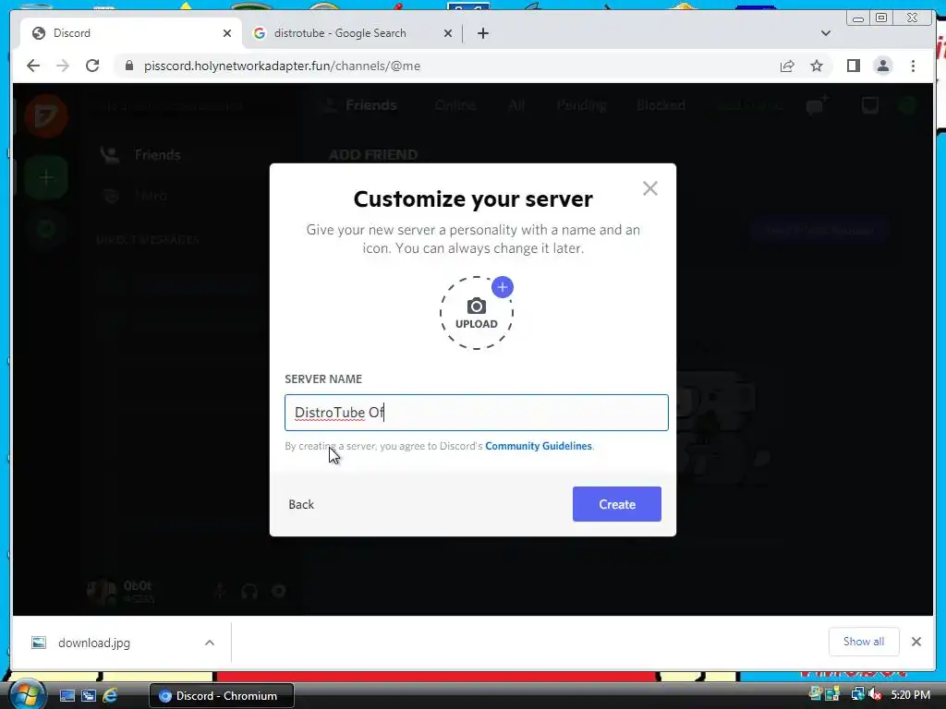Navigate forward in browser history
The width and height of the screenshot is (946, 709).
63,66
